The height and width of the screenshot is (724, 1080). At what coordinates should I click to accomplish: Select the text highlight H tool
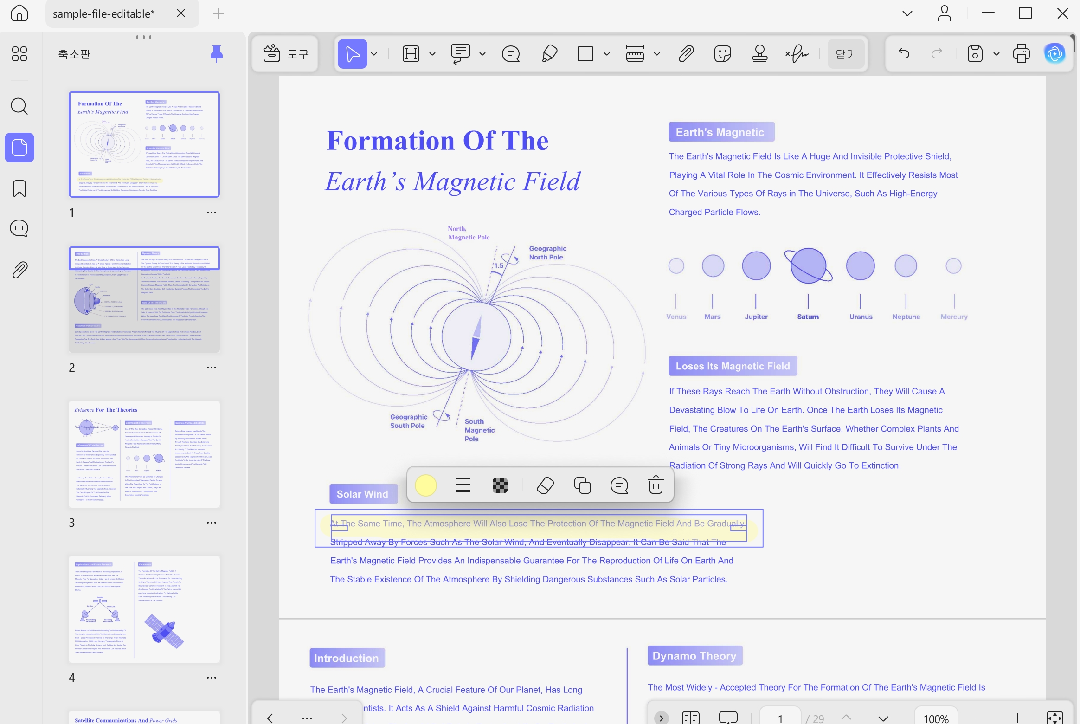click(411, 54)
